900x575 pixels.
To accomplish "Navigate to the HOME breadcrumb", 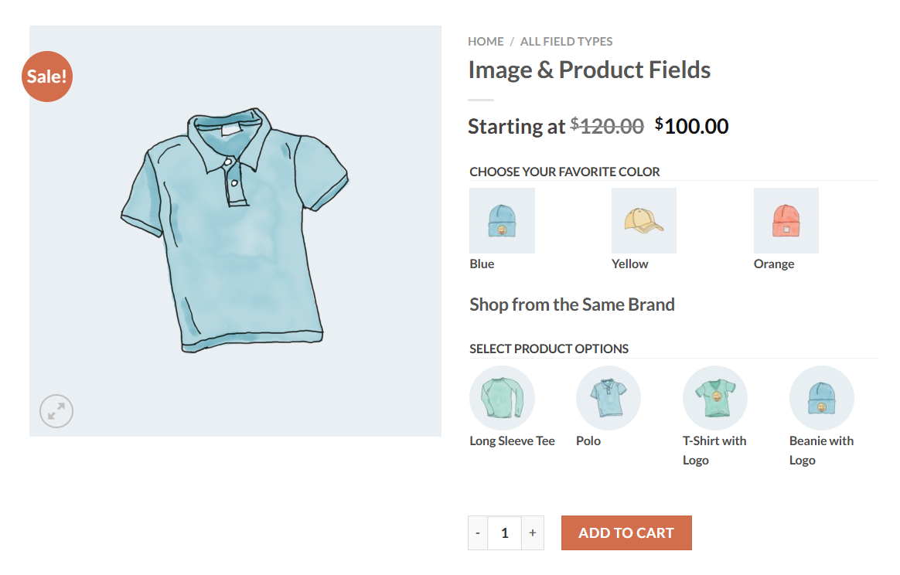I will pos(486,41).
